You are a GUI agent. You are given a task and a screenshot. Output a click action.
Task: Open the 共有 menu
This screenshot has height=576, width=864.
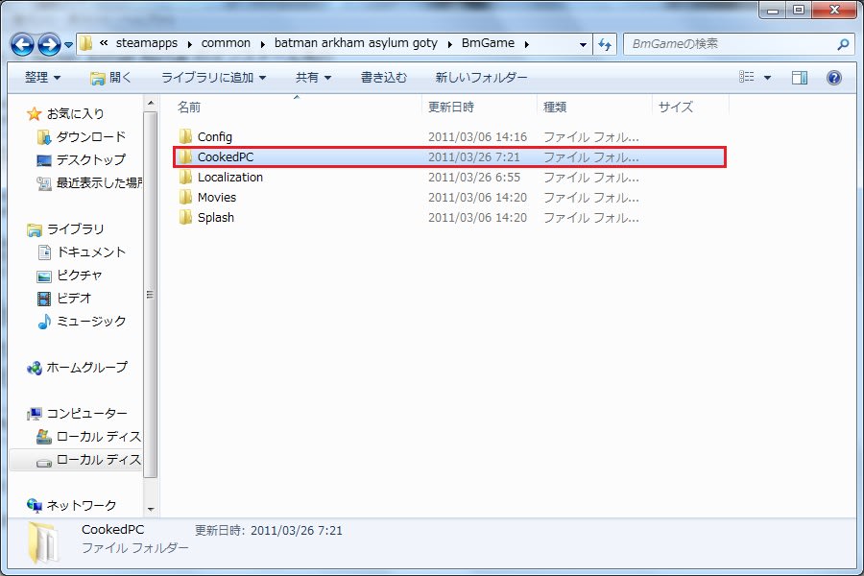314,78
